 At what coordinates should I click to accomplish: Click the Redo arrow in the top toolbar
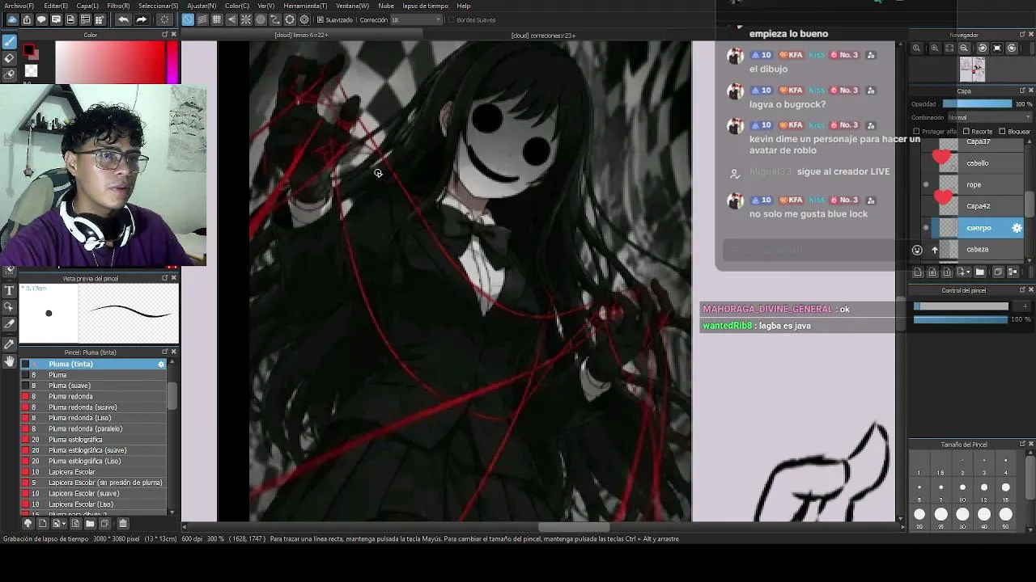[142, 19]
